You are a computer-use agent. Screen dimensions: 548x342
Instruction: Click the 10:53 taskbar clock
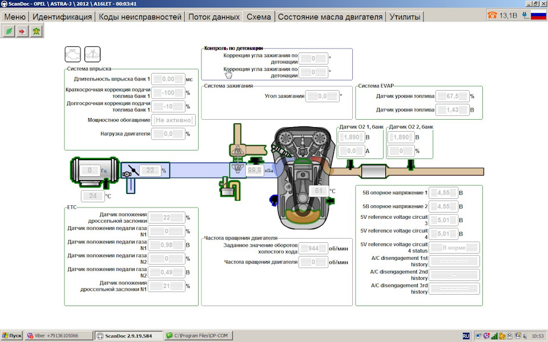click(538, 336)
